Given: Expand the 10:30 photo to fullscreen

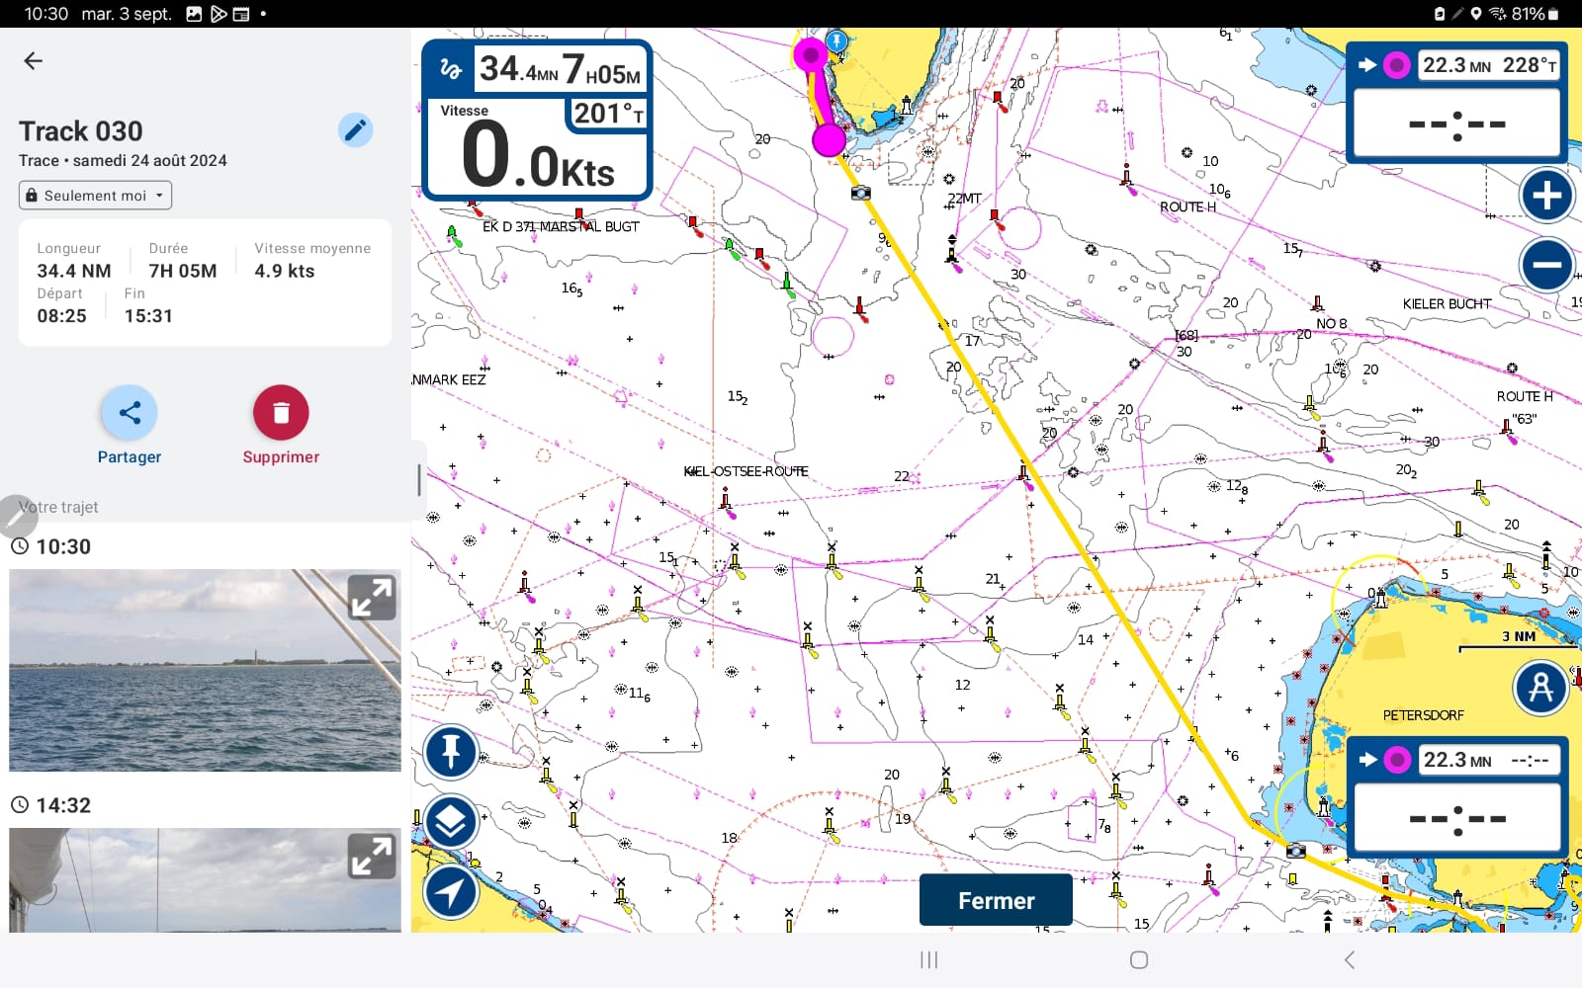Looking at the screenshot, I should point(371,596).
